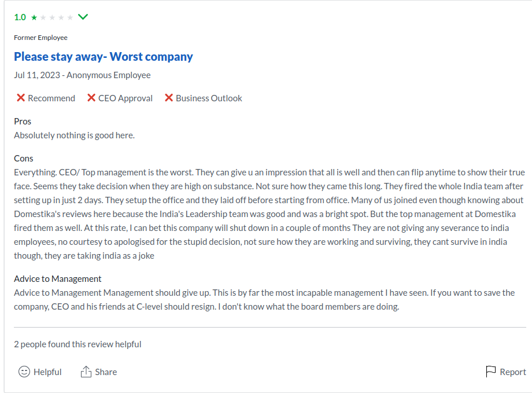Viewport: 532px width, 393px height.
Task: Open the 'Please stay away- Worst company' review title
Action: [103, 56]
